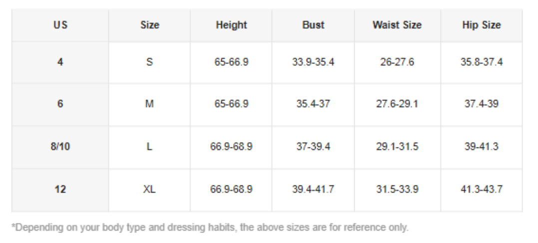
Task: Select the US size 12 row label
Action: tap(60, 190)
